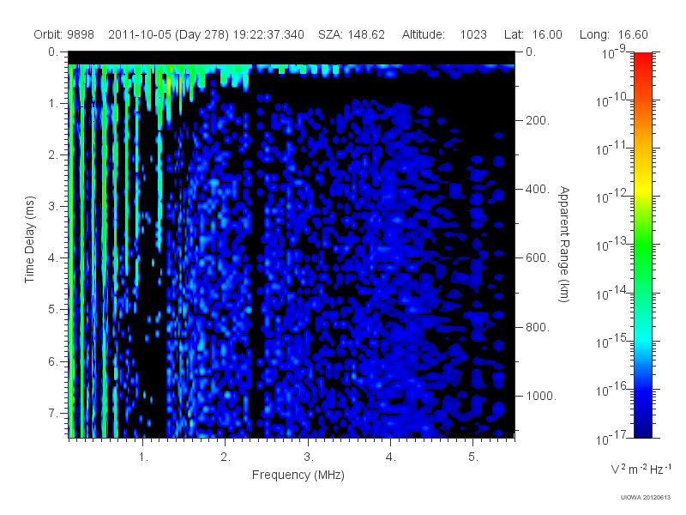Click the apparent range label '200.'
The height and width of the screenshot is (515, 686).
538,120
